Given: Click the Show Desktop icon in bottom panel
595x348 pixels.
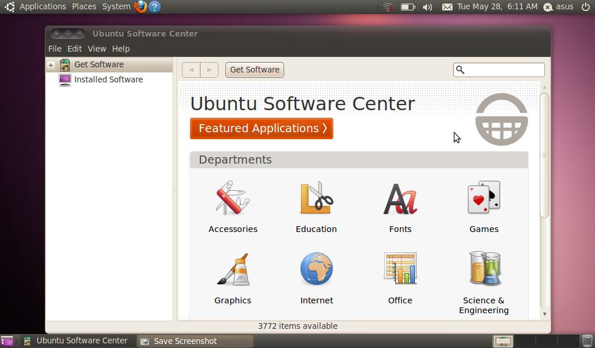Looking at the screenshot, I should pyautogui.click(x=7, y=341).
